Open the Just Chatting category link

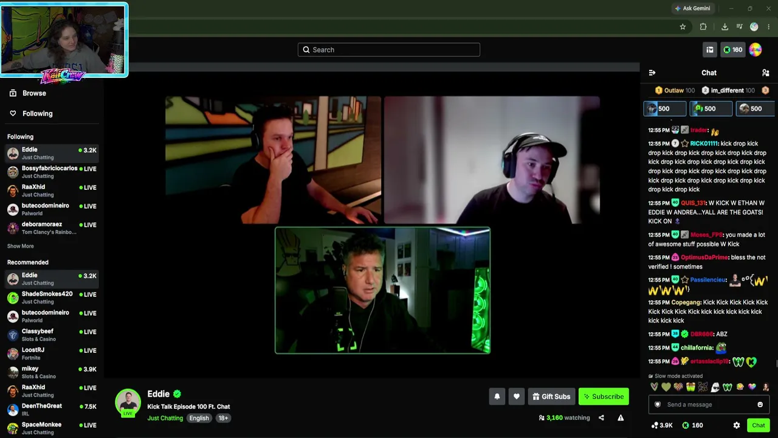[x=165, y=418]
